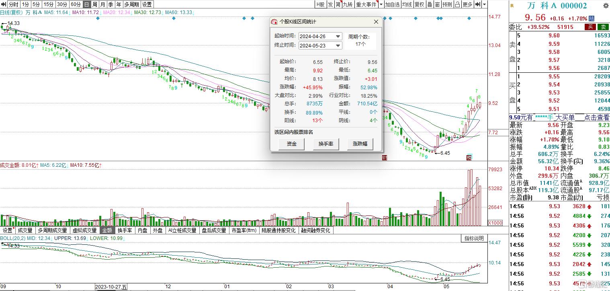The width and height of the screenshot is (610, 291).
Task: Click the arrow icon right of 更多
Action: pos(478,4)
